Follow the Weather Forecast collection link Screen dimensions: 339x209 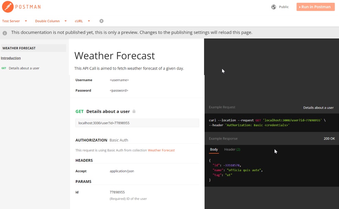click(x=161, y=150)
